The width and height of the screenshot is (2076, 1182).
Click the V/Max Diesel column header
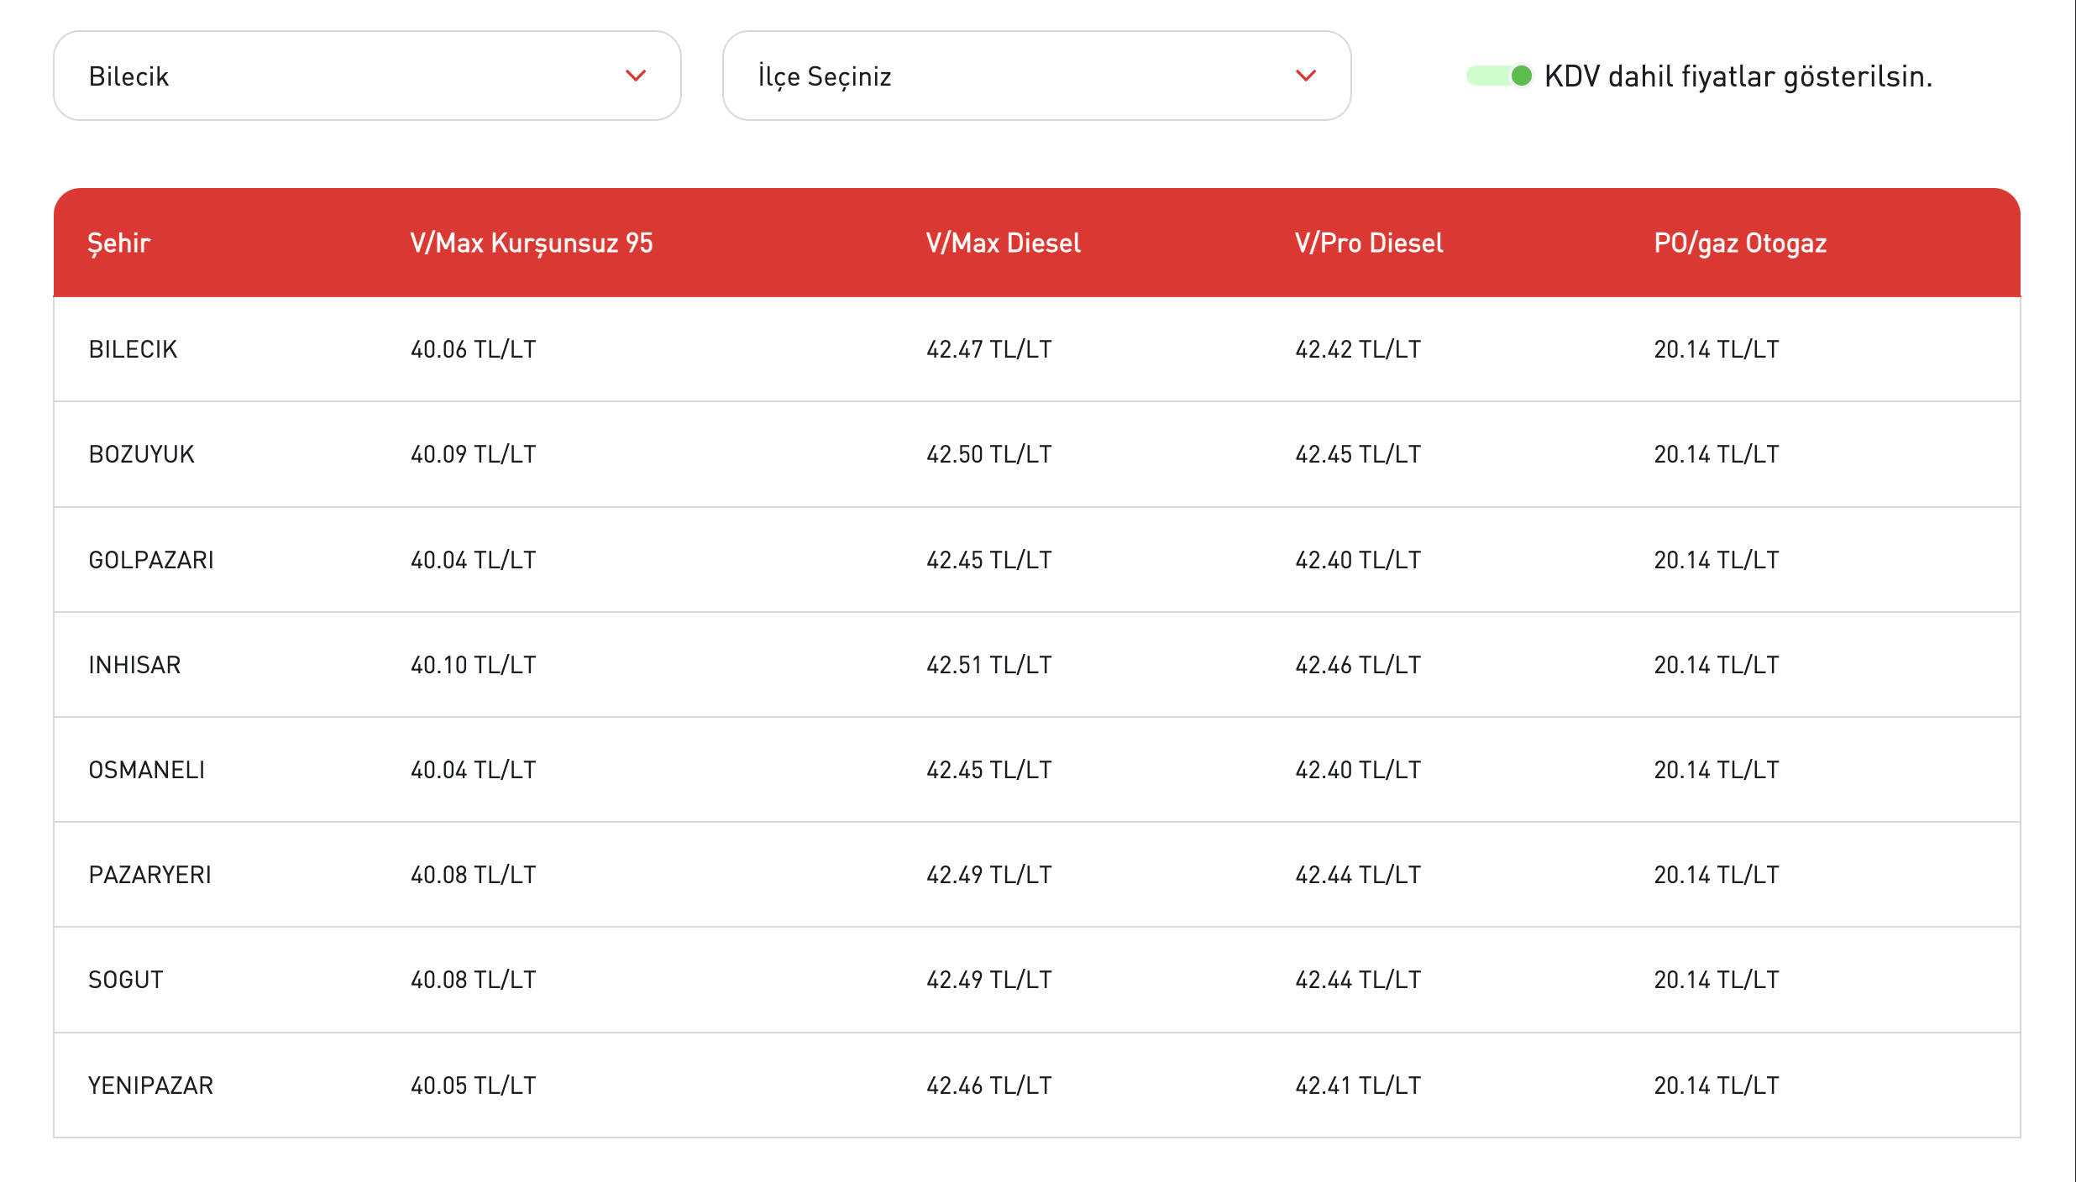[1004, 243]
